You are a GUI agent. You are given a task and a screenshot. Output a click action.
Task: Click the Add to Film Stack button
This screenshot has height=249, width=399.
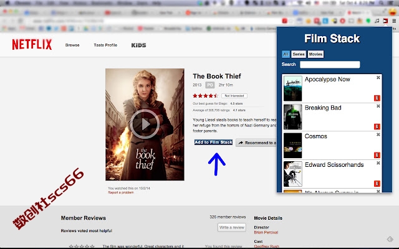tap(213, 143)
